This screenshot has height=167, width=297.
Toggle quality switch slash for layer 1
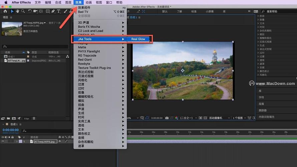coord(66,141)
